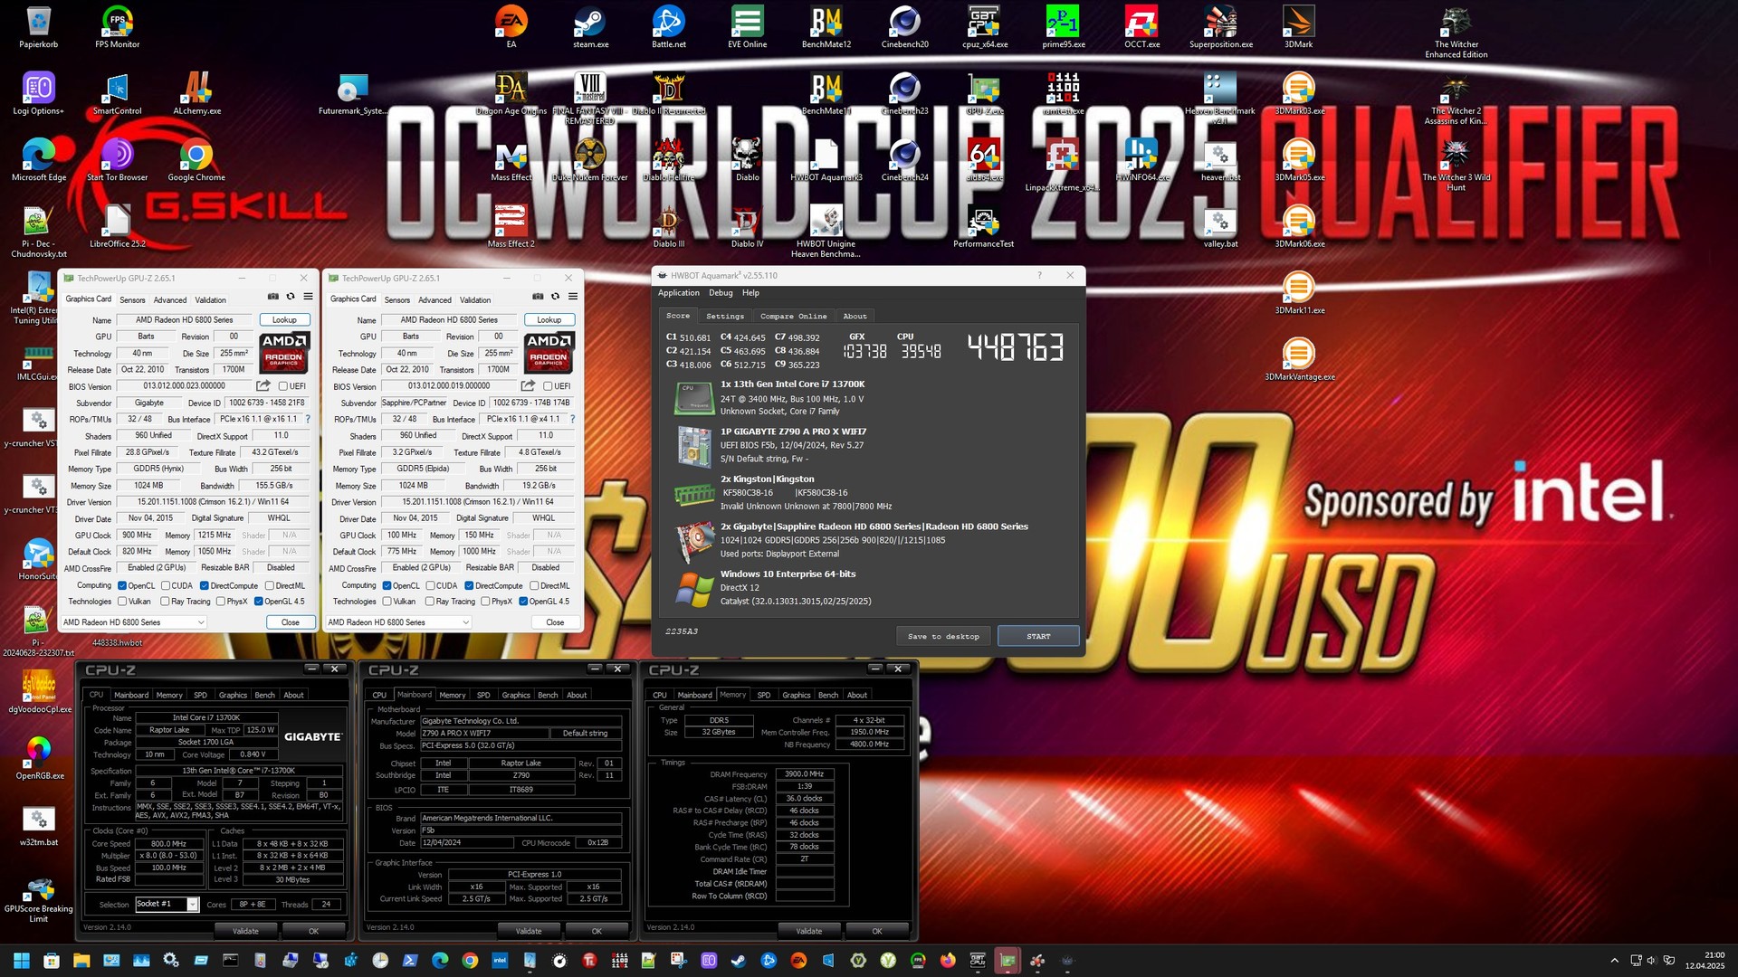Open the SPD tab in the Memory CPU-Z window
1738x977 pixels.
pos(763,696)
